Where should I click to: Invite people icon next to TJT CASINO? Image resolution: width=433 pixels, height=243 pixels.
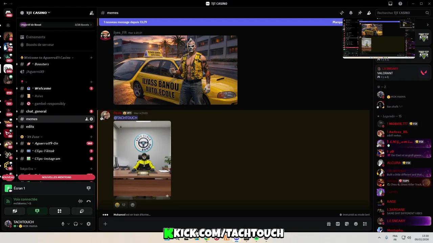[91, 13]
